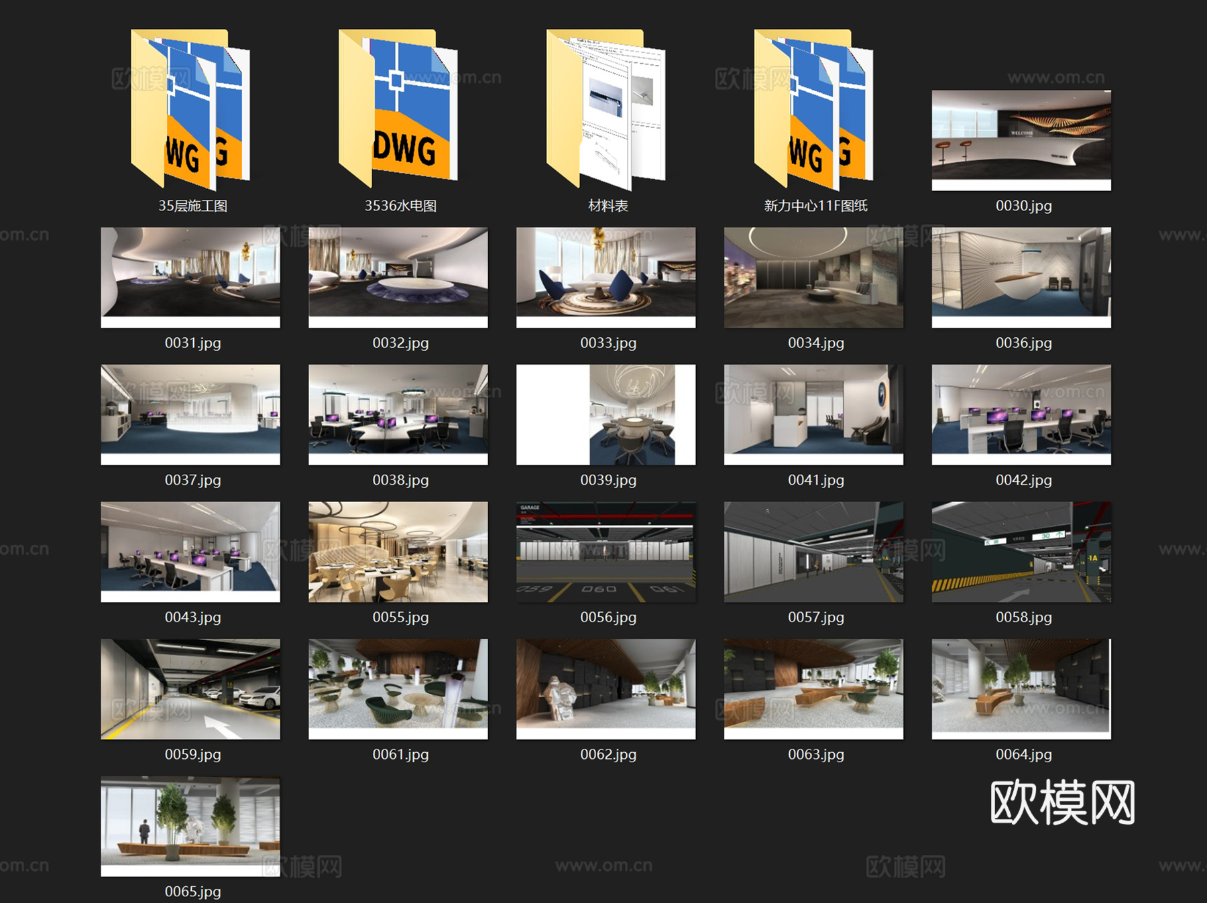Select the 0056.jpg garage thumbnail
1207x903 pixels.
tap(606, 552)
